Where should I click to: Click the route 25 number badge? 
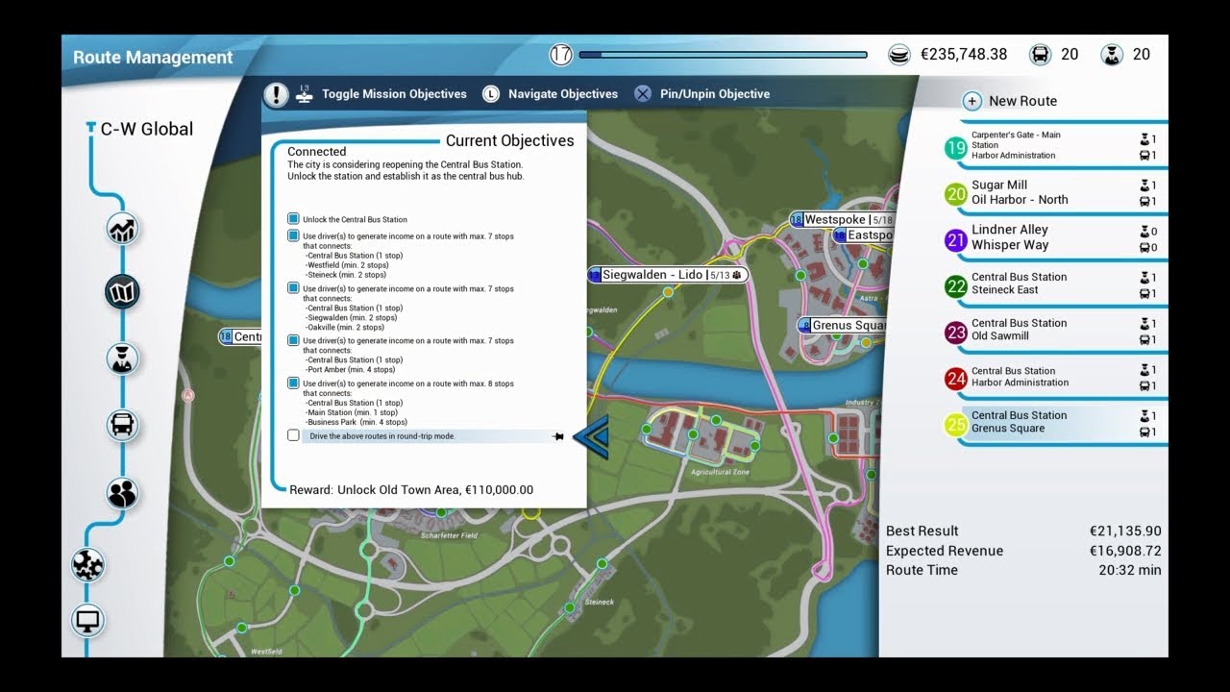click(956, 424)
